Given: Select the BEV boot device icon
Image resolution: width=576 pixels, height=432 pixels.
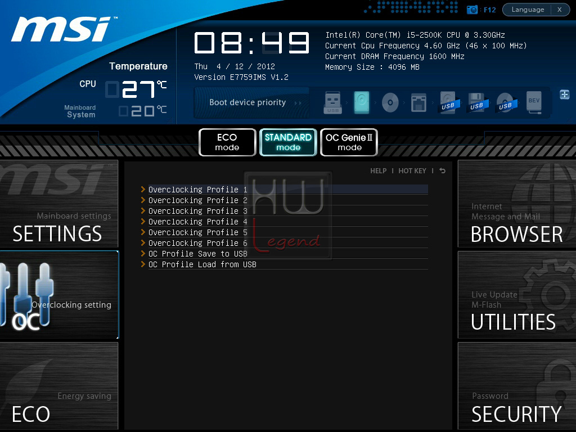Looking at the screenshot, I should (x=534, y=102).
